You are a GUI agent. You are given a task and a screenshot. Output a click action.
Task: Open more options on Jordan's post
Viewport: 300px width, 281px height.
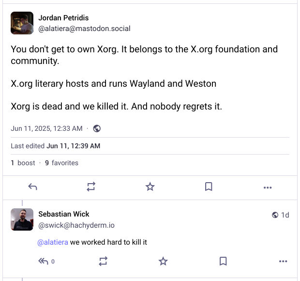point(268,187)
